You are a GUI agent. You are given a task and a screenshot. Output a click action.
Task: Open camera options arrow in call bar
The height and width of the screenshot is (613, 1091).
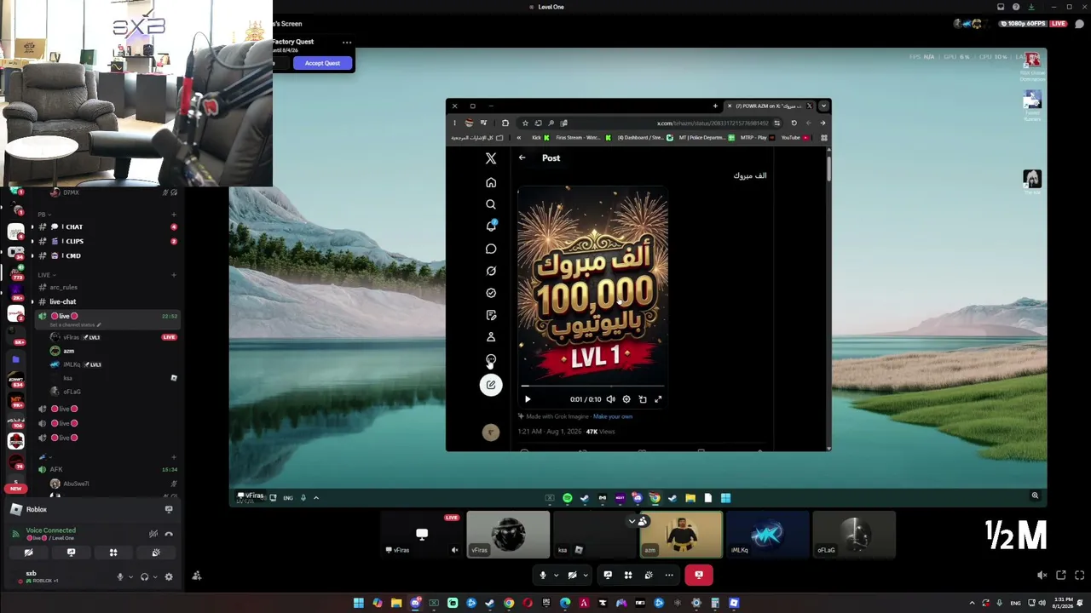585,576
